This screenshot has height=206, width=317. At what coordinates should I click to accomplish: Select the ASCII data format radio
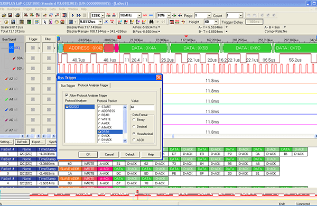(134, 139)
